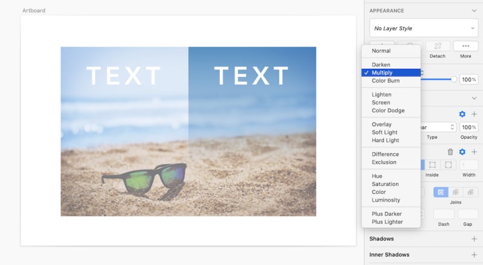Click the Dash input field
This screenshot has width=483, height=265.
[444, 214]
